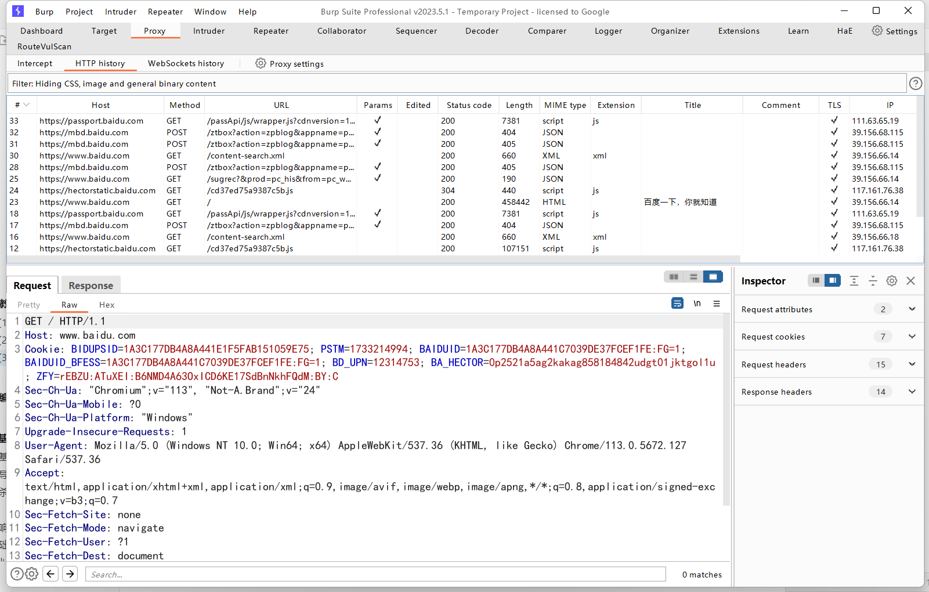Go to previous search match arrow
Viewport: 929px width, 592px height.
click(x=50, y=574)
